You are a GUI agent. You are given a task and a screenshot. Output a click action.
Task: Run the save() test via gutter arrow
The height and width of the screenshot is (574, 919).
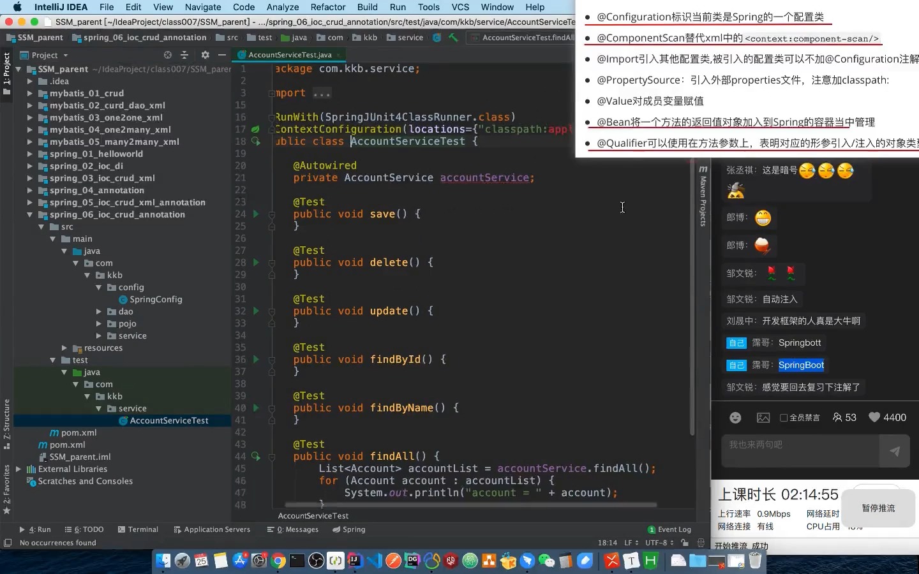[x=256, y=214]
